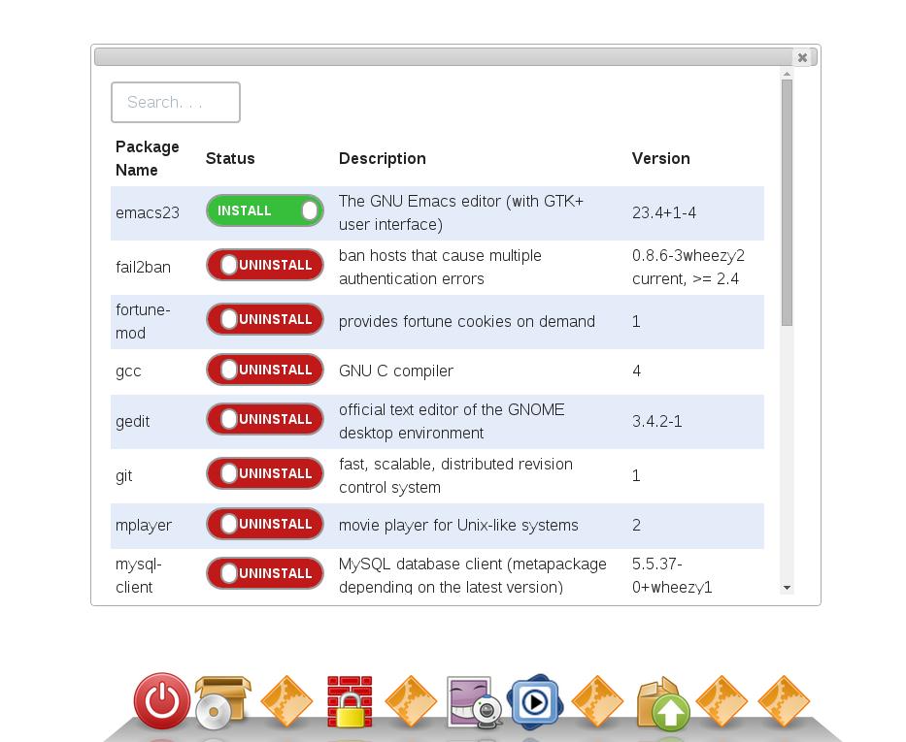Toggle the UNINSTALL switch for fail2ban
This screenshot has height=742, width=906.
point(264,265)
